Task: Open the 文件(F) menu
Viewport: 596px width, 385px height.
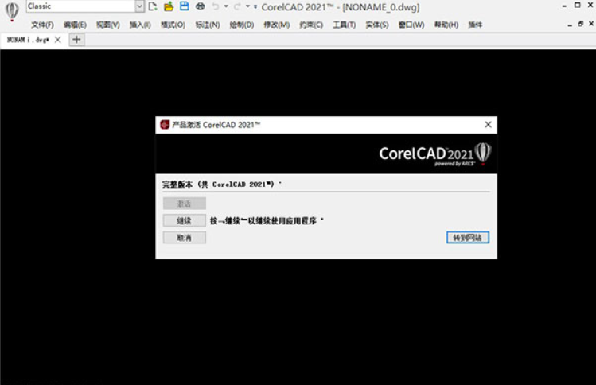Action: pos(42,25)
